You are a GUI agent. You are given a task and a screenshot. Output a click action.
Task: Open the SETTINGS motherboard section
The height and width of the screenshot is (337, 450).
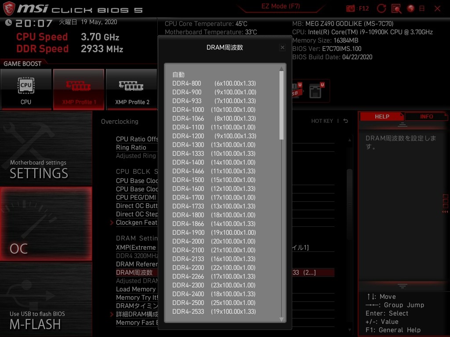[x=46, y=148]
